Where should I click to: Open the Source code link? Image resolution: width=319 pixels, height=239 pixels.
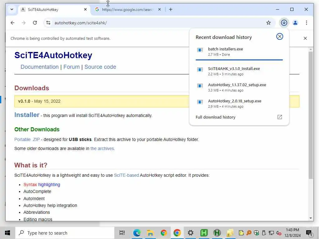(x=100, y=67)
